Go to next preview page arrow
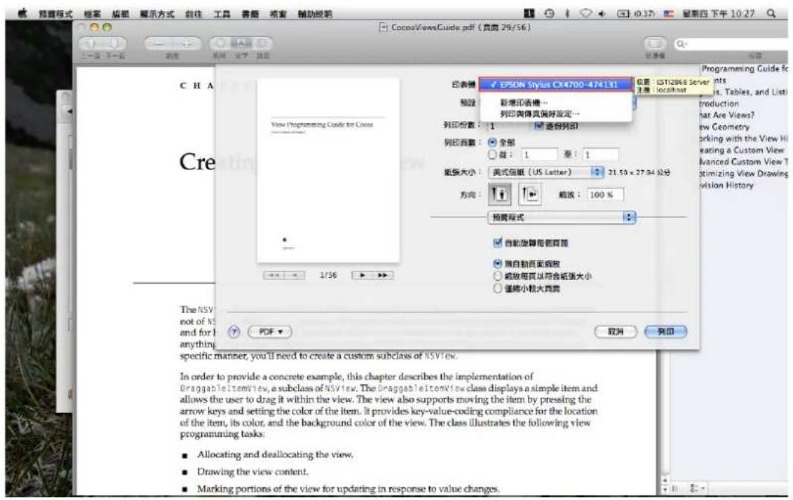The width and height of the screenshot is (793, 500). tap(362, 276)
